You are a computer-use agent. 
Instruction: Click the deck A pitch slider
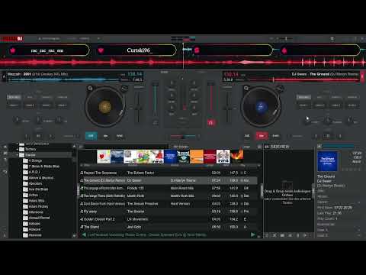click(138, 107)
